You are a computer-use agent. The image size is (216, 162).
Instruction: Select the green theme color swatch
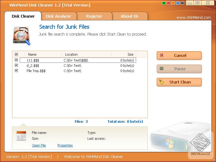(164, 3)
